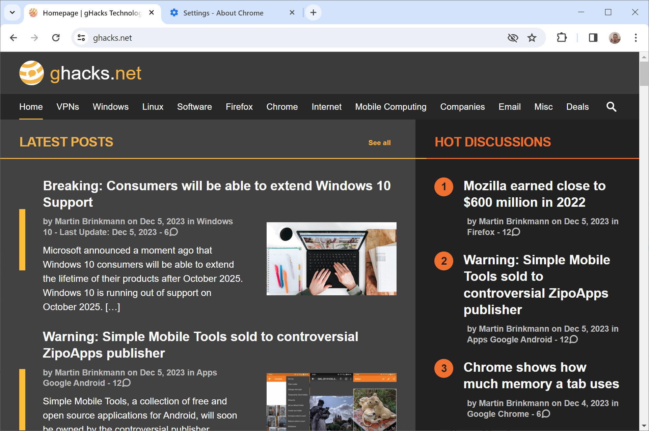The image size is (649, 431).
Task: View site information icon in address bar
Action: click(81, 38)
